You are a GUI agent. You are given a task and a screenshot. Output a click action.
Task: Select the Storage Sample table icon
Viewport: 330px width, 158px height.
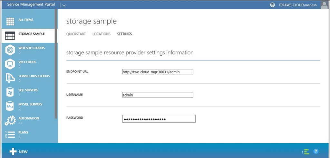coord(10,36)
